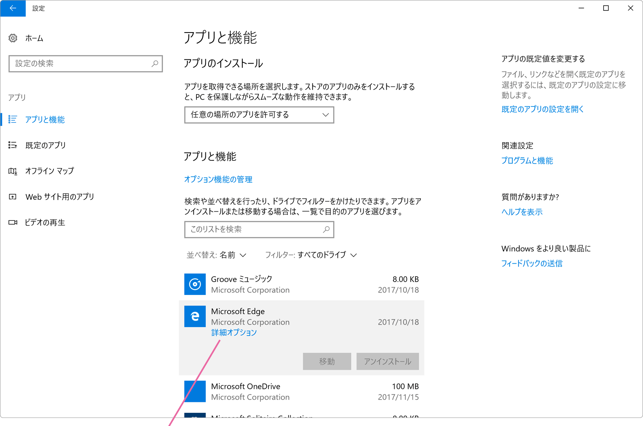Viewport: 643px width, 426px height.
Task: Open 詳細オプション for Microsoft Edge
Action: 234,332
